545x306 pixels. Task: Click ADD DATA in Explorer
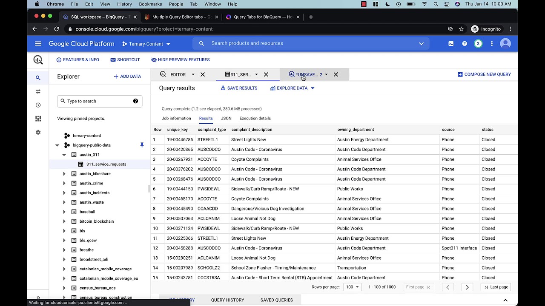pos(127,76)
